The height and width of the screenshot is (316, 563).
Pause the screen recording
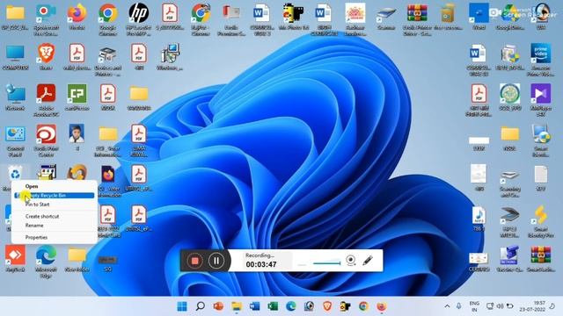point(216,261)
